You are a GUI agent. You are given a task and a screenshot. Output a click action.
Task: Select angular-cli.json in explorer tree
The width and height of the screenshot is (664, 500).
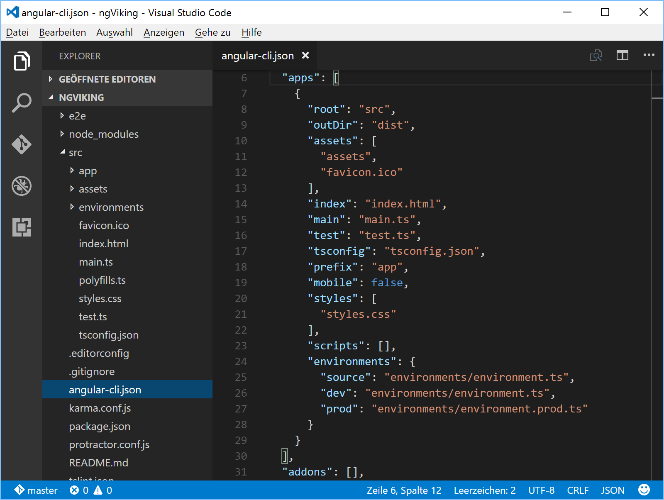pos(127,390)
